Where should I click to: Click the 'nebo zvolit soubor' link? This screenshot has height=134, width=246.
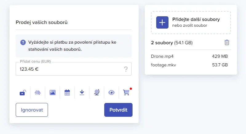click(189, 26)
